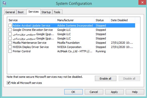Tick the NVIDIA Display Driver Service checkbox
This screenshot has width=147, height=98.
click(x=10, y=47)
